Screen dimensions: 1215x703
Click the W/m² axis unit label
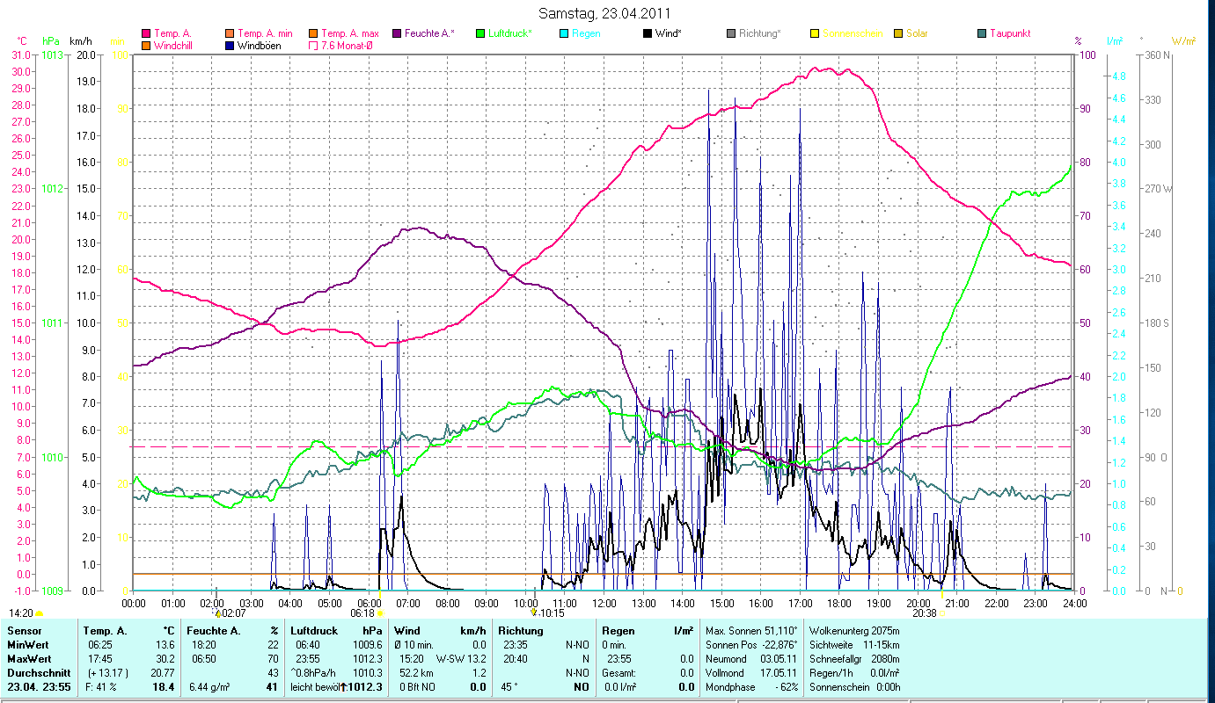coord(1183,41)
